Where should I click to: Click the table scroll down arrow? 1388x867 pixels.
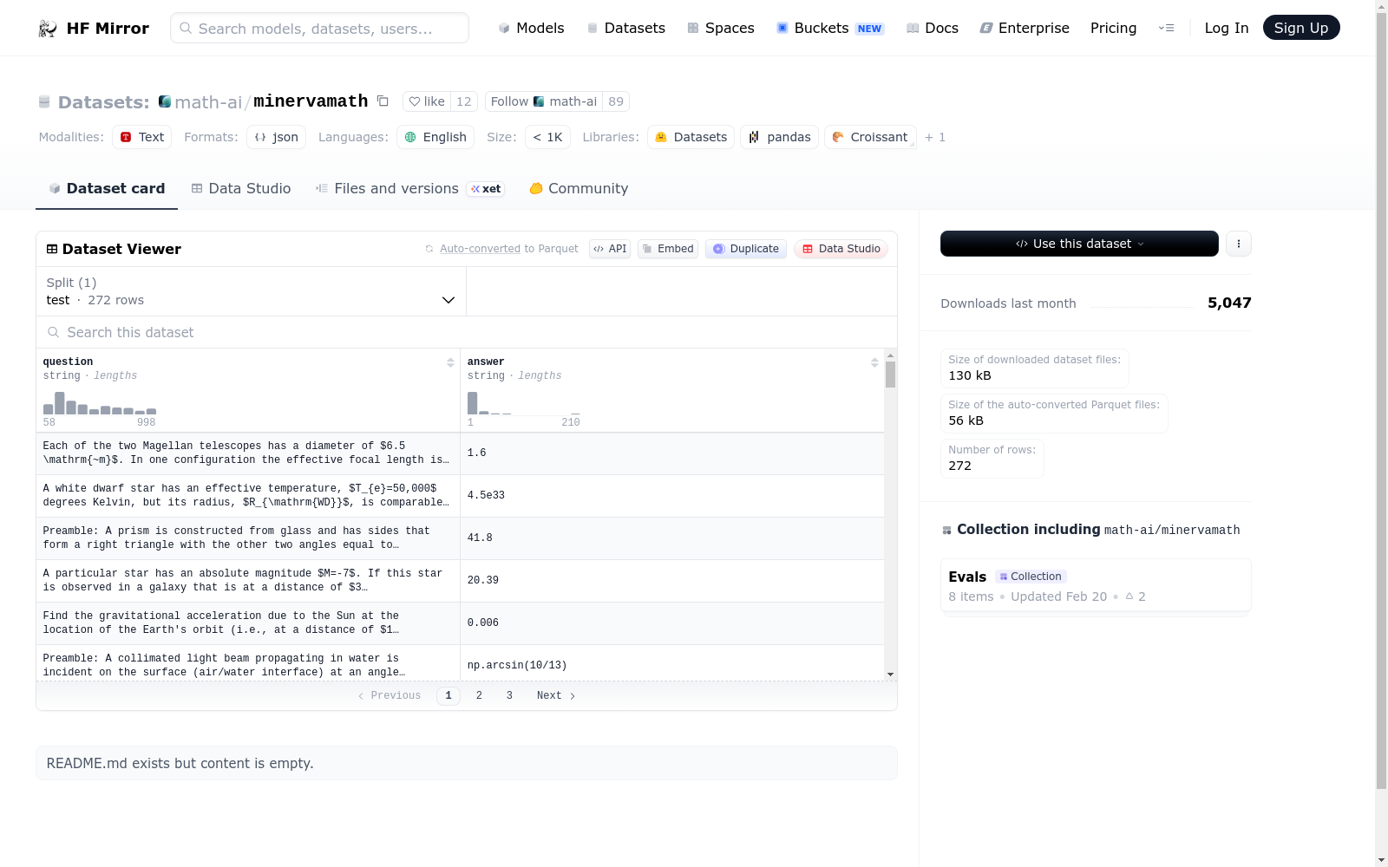click(x=890, y=675)
